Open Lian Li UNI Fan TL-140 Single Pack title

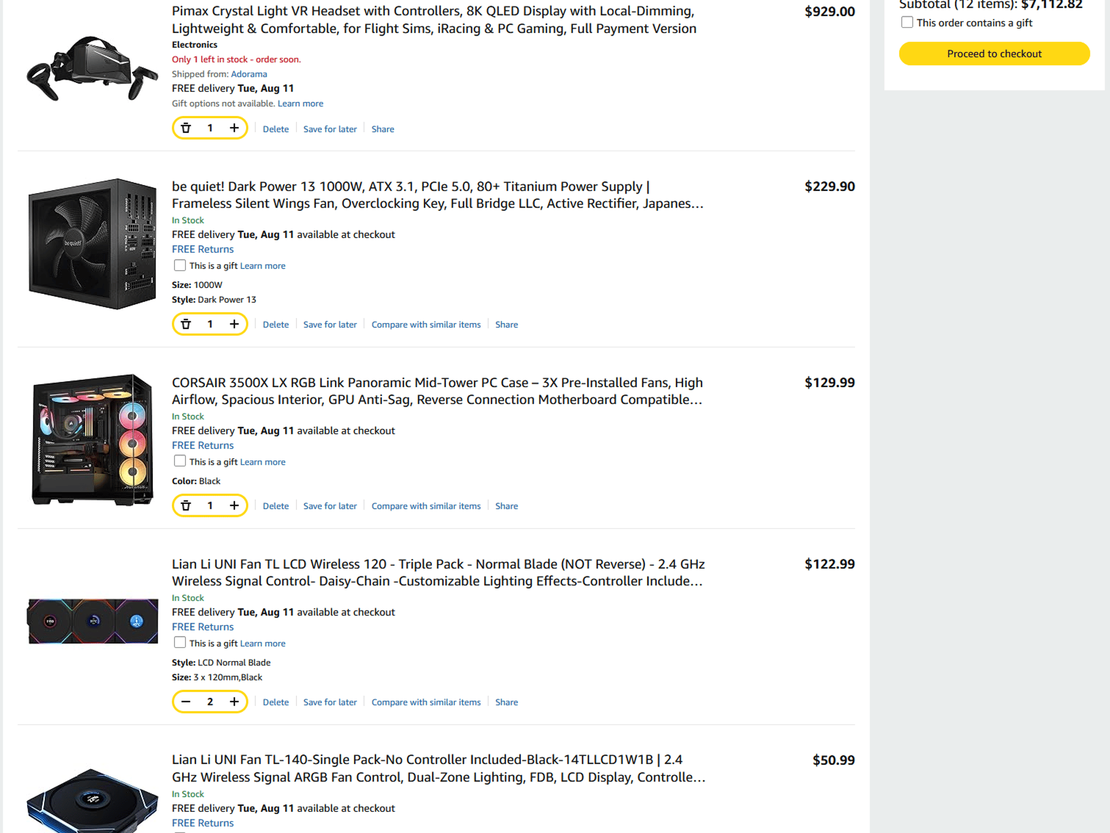(439, 768)
